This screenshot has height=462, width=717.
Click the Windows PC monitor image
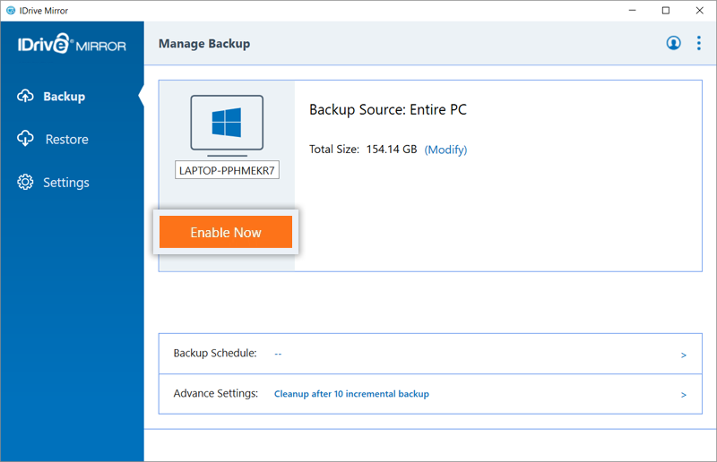point(227,125)
